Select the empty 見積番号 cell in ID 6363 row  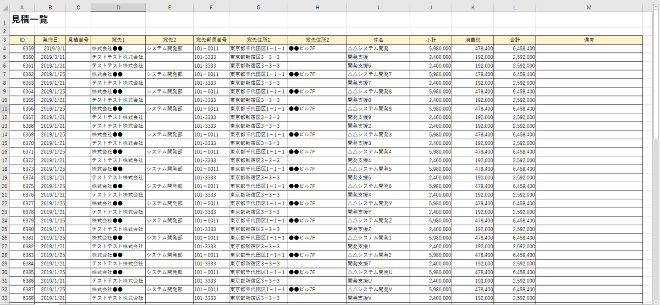[x=78, y=83]
